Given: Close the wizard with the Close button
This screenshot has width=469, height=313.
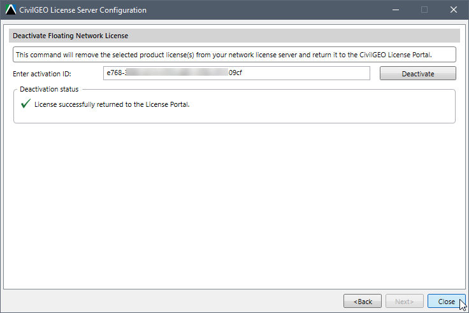Looking at the screenshot, I should pyautogui.click(x=446, y=301).
